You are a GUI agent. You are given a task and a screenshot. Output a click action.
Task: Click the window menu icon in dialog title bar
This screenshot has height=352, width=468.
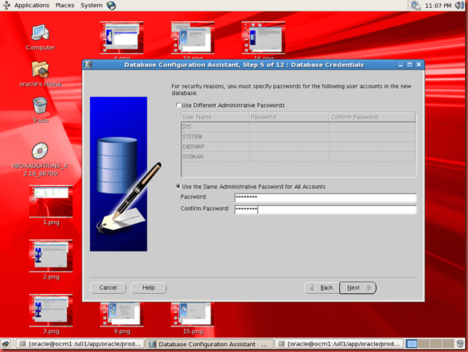89,65
